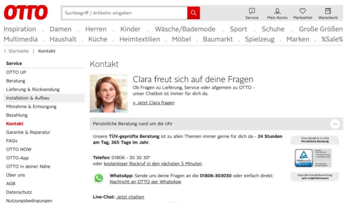Open the Möbel category
The width and height of the screenshot is (348, 209).
coord(181,39)
